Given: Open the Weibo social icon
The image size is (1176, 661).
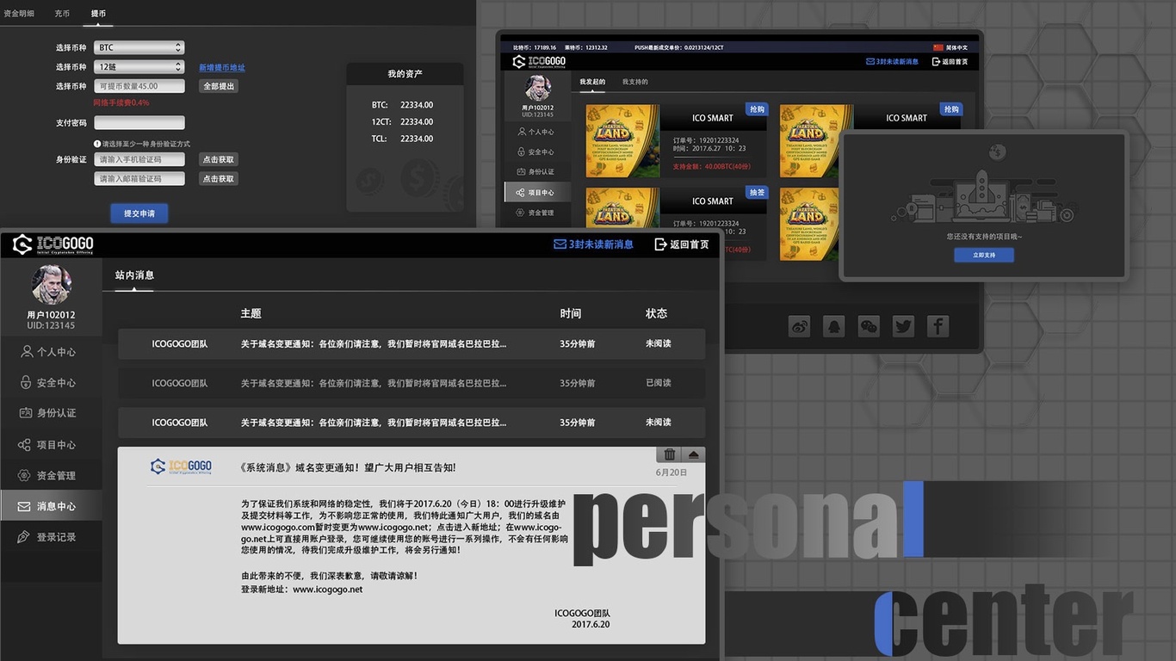Looking at the screenshot, I should (x=800, y=326).
